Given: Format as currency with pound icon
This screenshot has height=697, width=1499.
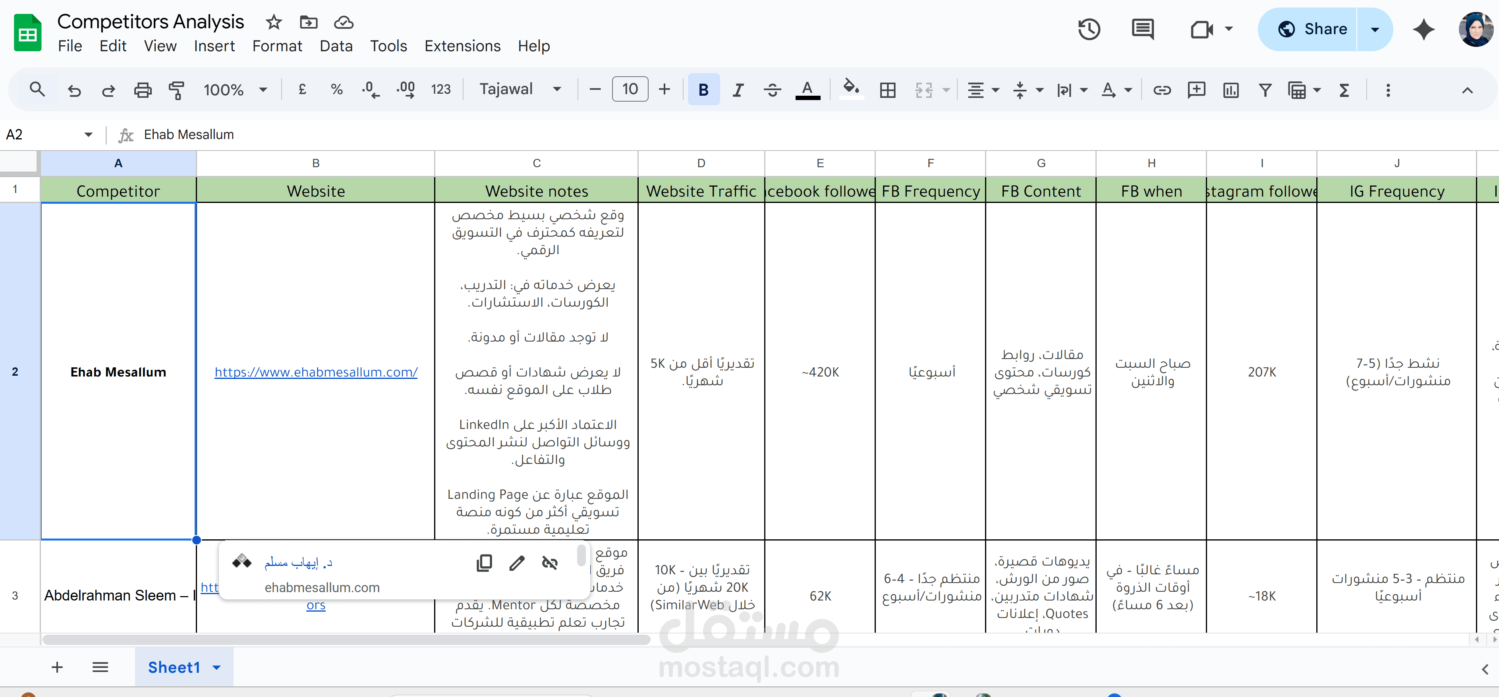Looking at the screenshot, I should click(302, 90).
